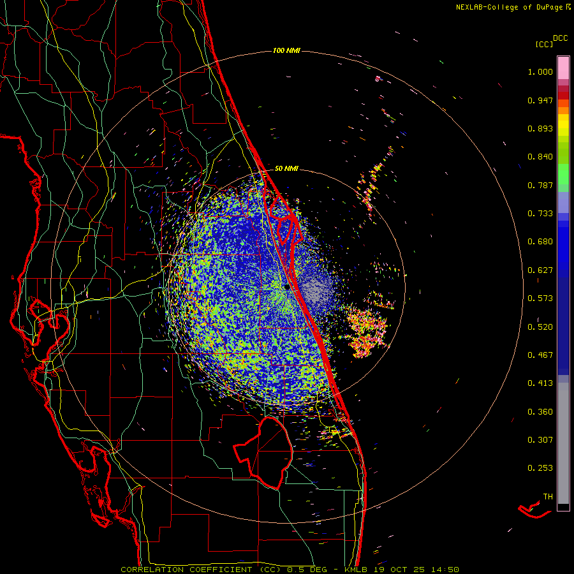Image resolution: width=574 pixels, height=574 pixels.
Task: Click the 0.253 legend value
Action: pos(540,468)
